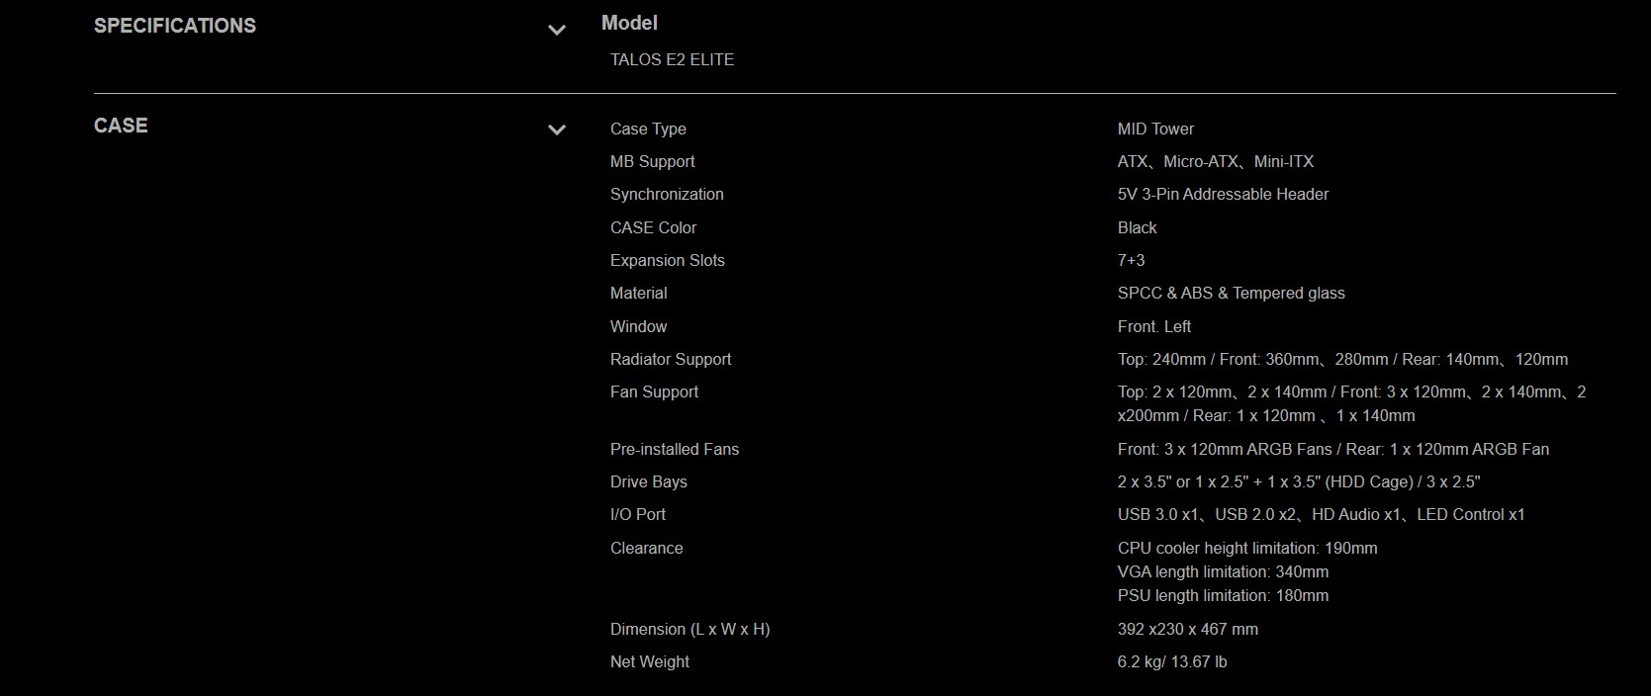Select the TALOS E2 ELITE model text
Image resolution: width=1651 pixels, height=696 pixels.
click(672, 59)
